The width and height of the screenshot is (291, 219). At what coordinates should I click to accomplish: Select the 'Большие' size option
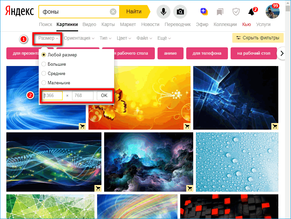(x=44, y=64)
